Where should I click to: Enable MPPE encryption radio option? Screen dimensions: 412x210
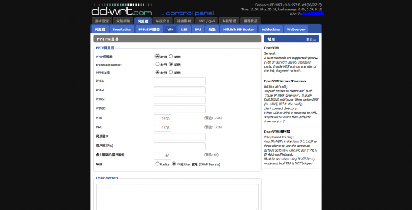coord(157,72)
